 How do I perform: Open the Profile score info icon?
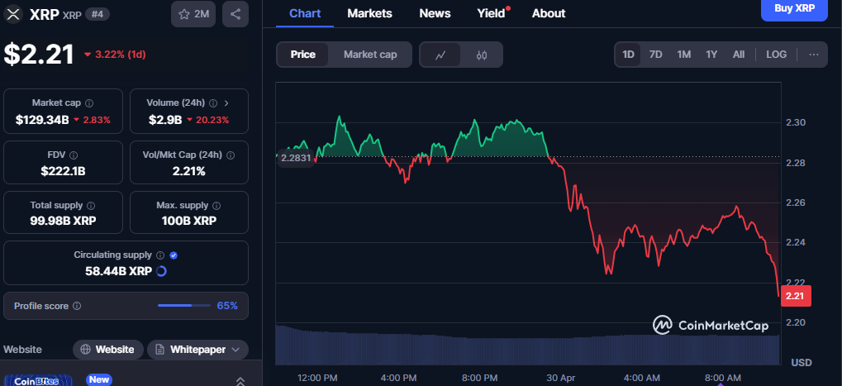[x=77, y=306]
